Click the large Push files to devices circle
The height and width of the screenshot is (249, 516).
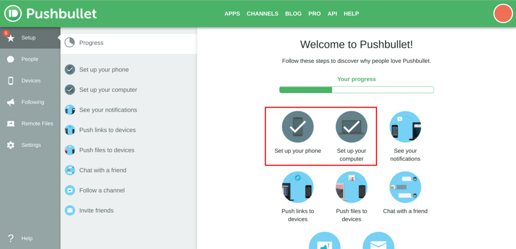click(x=351, y=187)
